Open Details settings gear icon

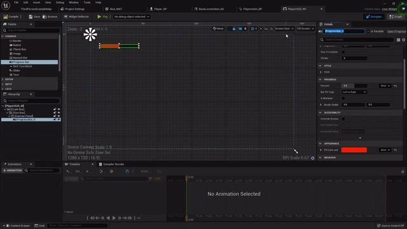[x=404, y=39]
